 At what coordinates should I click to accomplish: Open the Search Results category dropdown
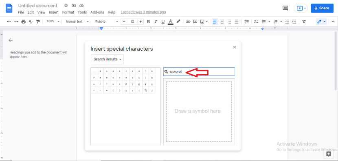(108, 59)
